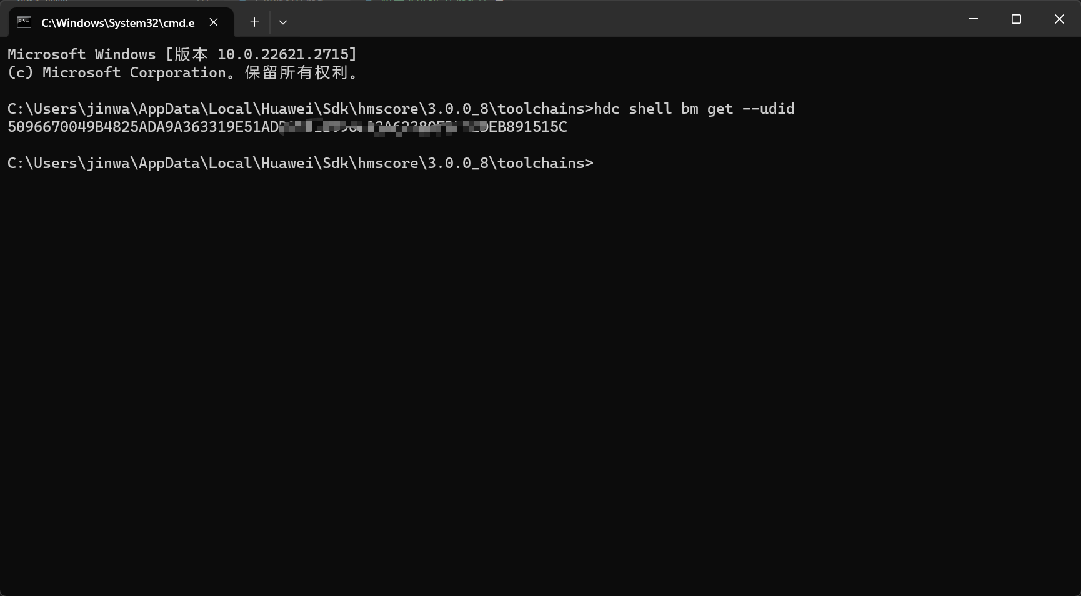Close the terminal window
The height and width of the screenshot is (596, 1081).
click(1059, 19)
